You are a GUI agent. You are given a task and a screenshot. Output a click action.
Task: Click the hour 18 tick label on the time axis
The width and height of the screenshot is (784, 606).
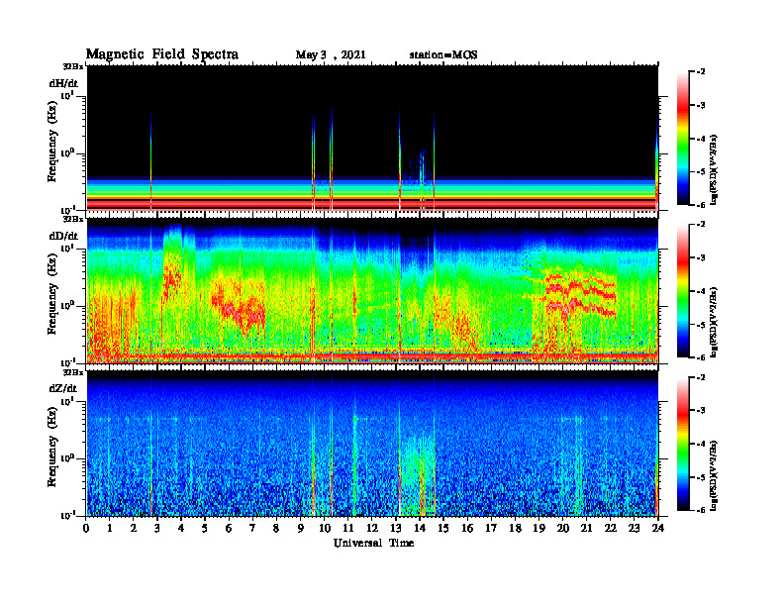515,528
